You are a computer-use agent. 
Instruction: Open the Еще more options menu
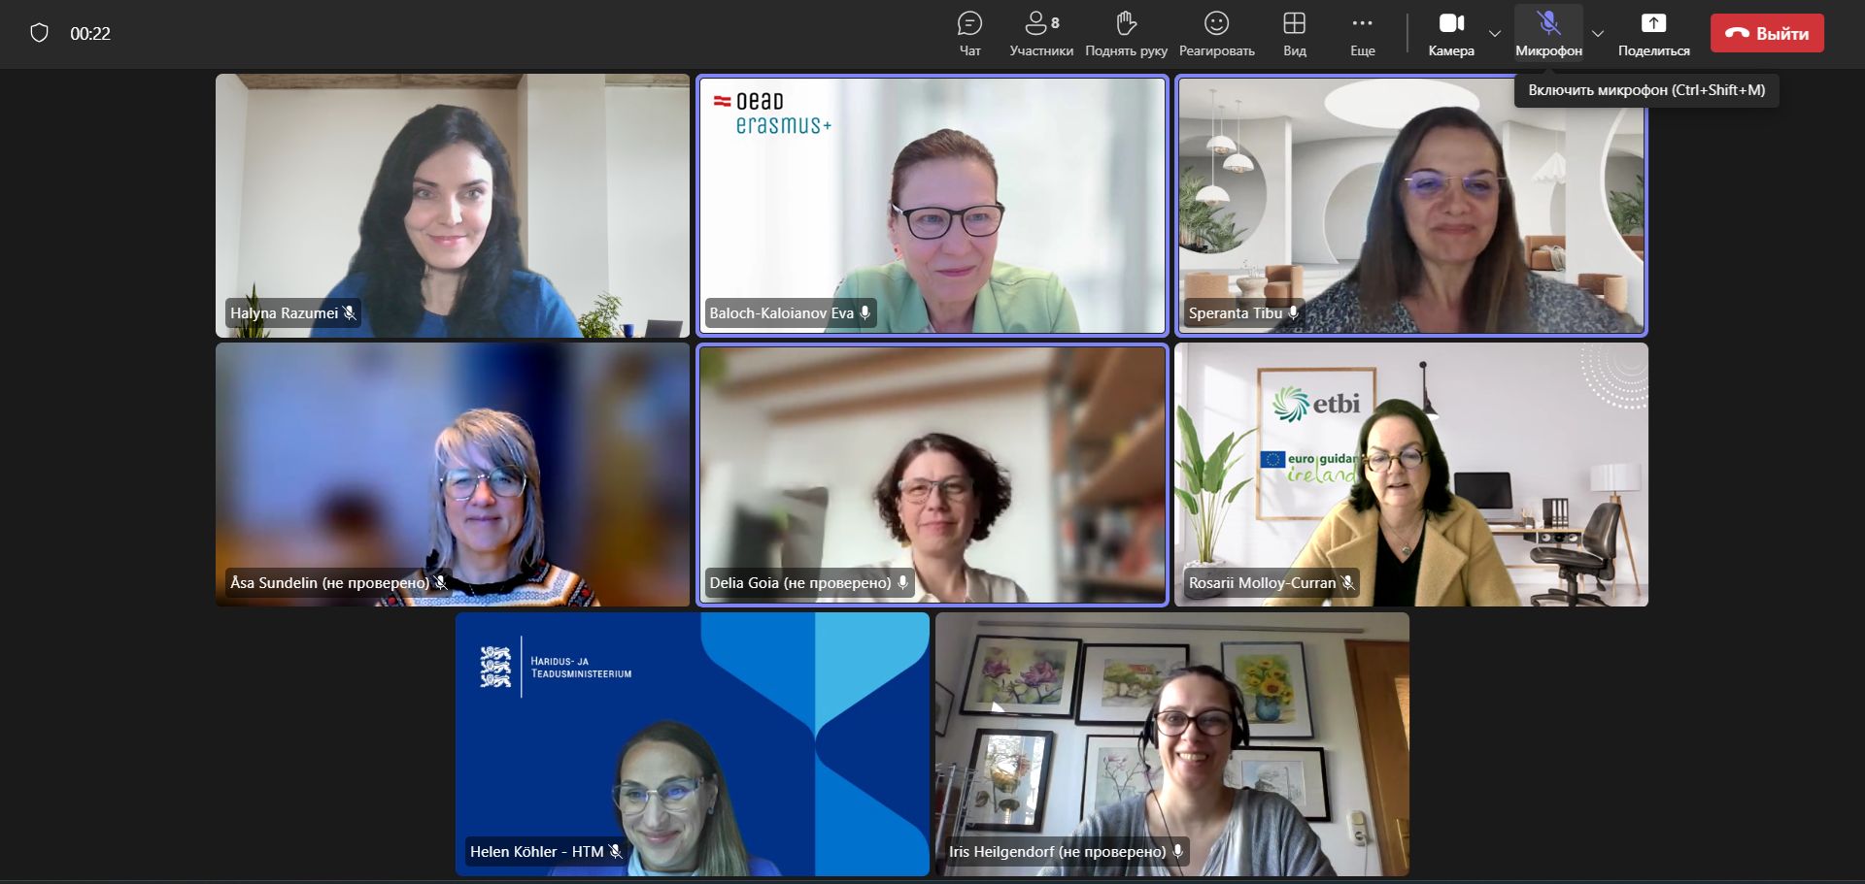(x=1362, y=33)
